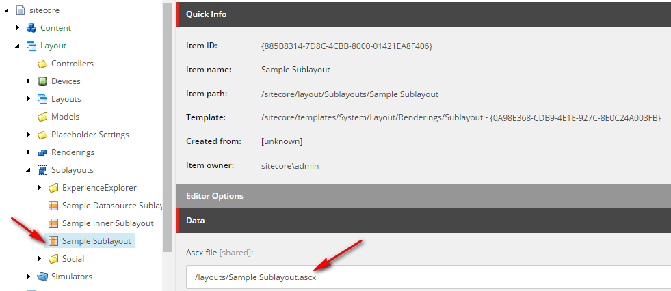Click the Layouts node icon
This screenshot has width=671, height=291.
[x=42, y=99]
